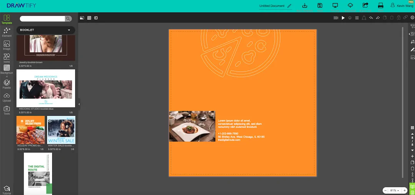415x195 pixels.
Task: Save the document with floppy icon
Action: pyautogui.click(x=320, y=5)
